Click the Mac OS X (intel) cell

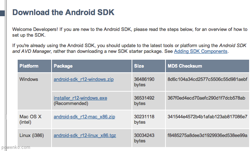click(x=34, y=119)
